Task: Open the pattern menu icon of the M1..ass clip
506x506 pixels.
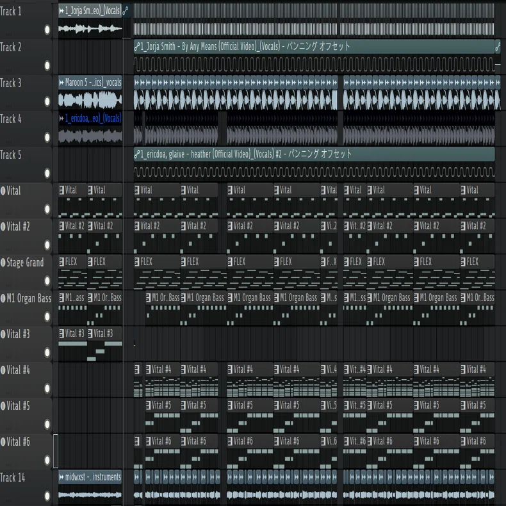Action: [61, 298]
